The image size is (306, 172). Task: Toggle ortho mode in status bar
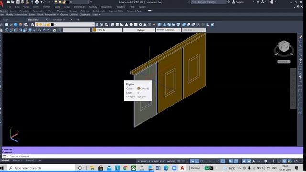pyautogui.click(x=197, y=161)
